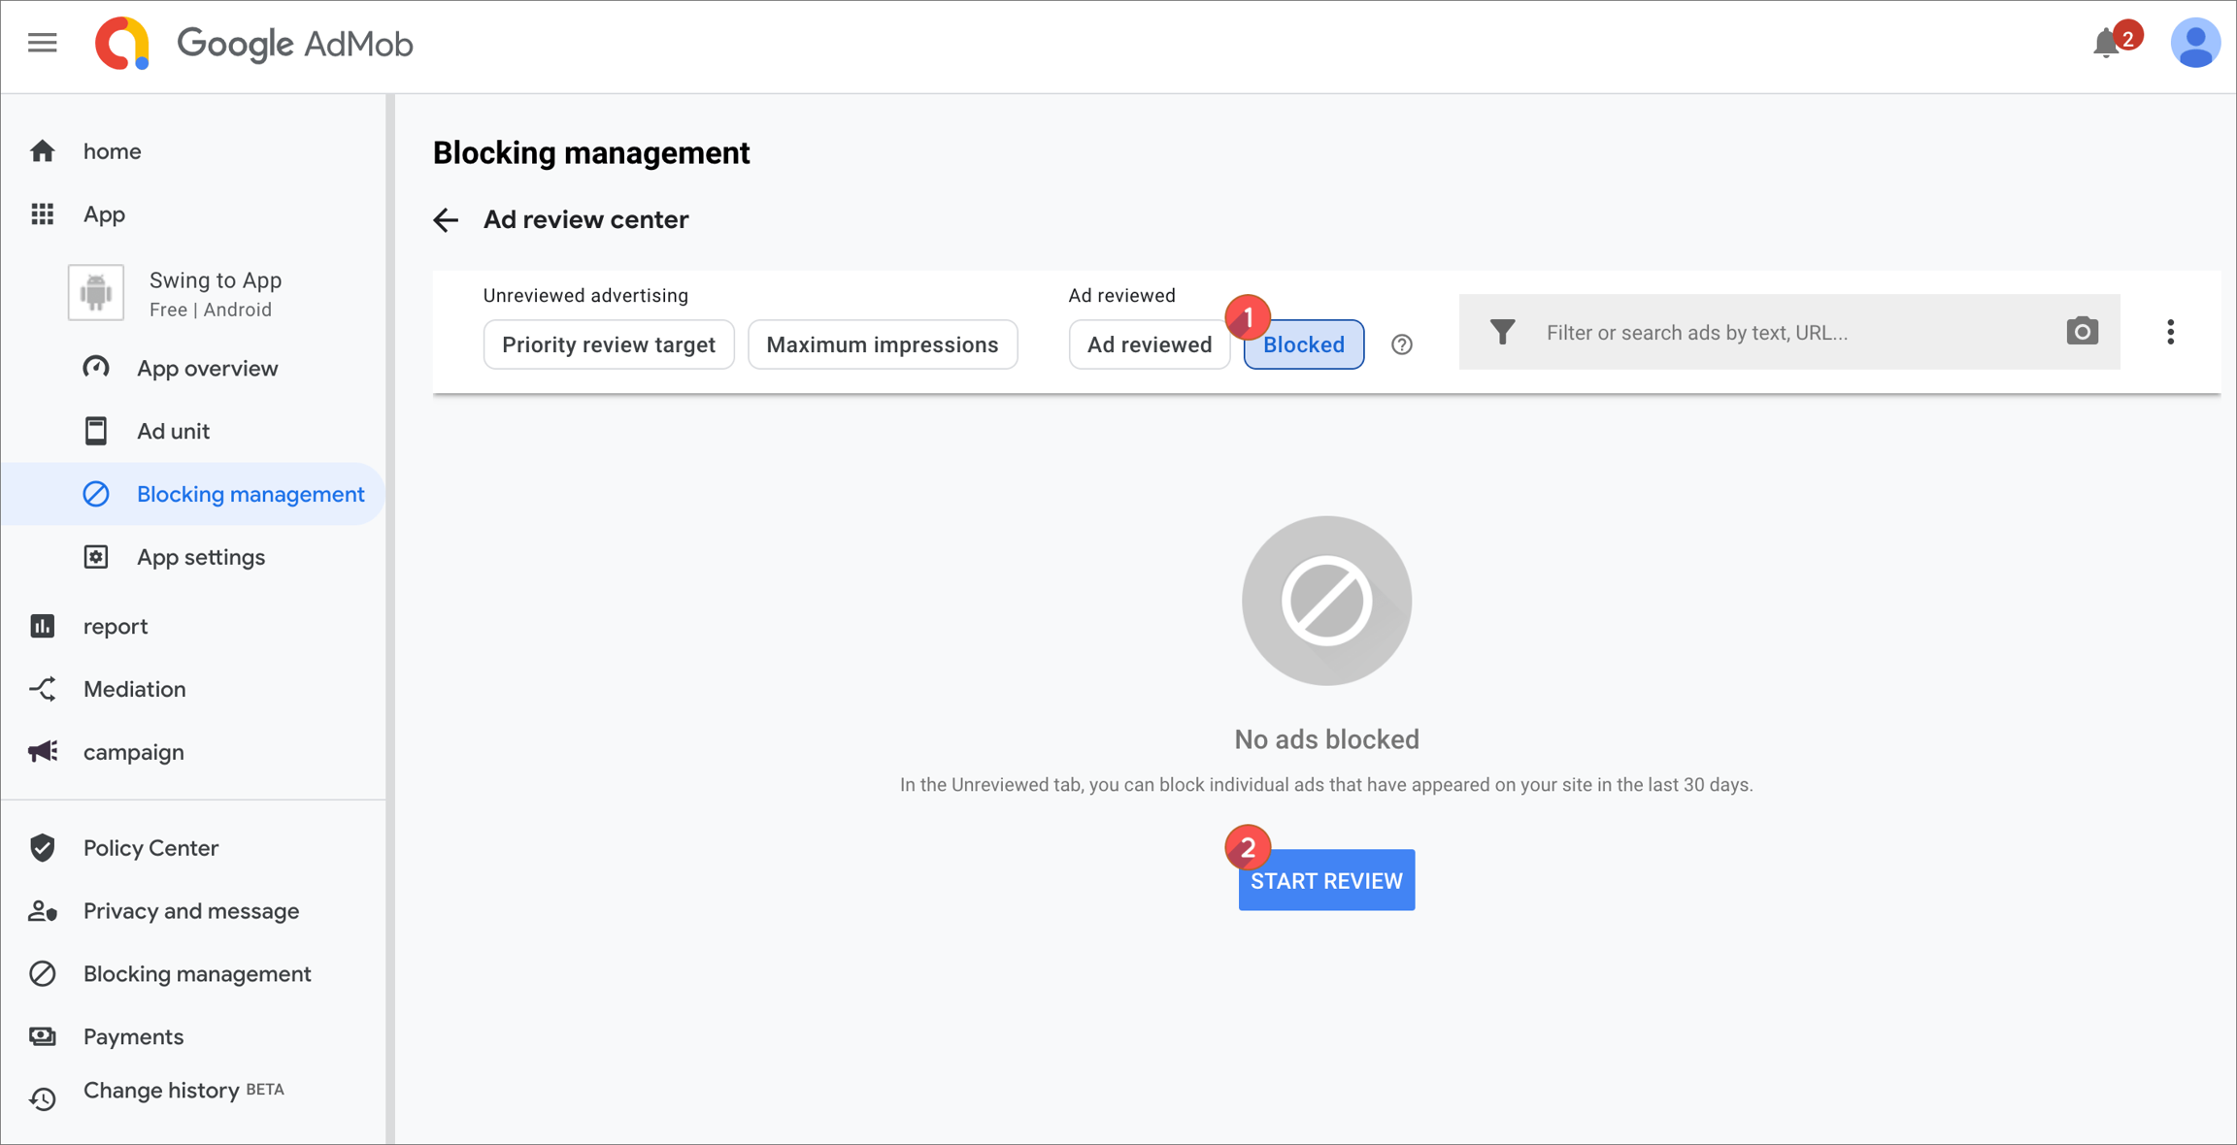The image size is (2237, 1145).
Task: Open the hamburger navigation menu
Action: pos(42,44)
